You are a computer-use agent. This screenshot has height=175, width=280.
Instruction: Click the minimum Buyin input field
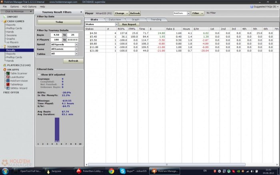[x=56, y=35]
